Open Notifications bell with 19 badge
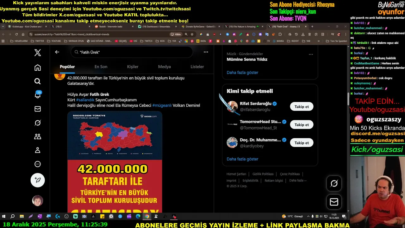Image resolution: width=405 pixels, height=228 pixels. coord(38,95)
